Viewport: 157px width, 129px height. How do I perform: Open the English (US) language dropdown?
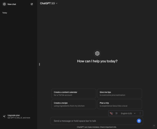[128, 113]
